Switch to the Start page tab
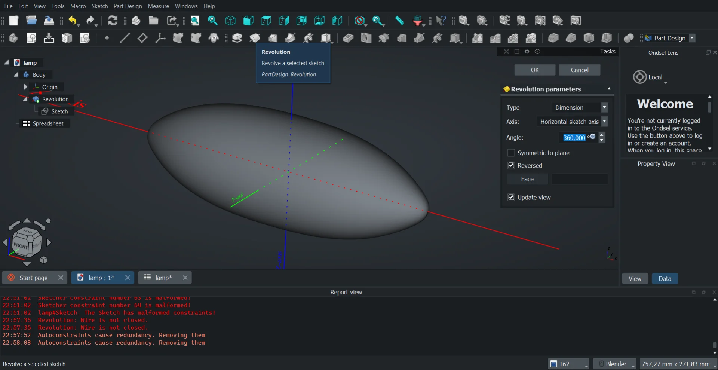 pos(33,278)
